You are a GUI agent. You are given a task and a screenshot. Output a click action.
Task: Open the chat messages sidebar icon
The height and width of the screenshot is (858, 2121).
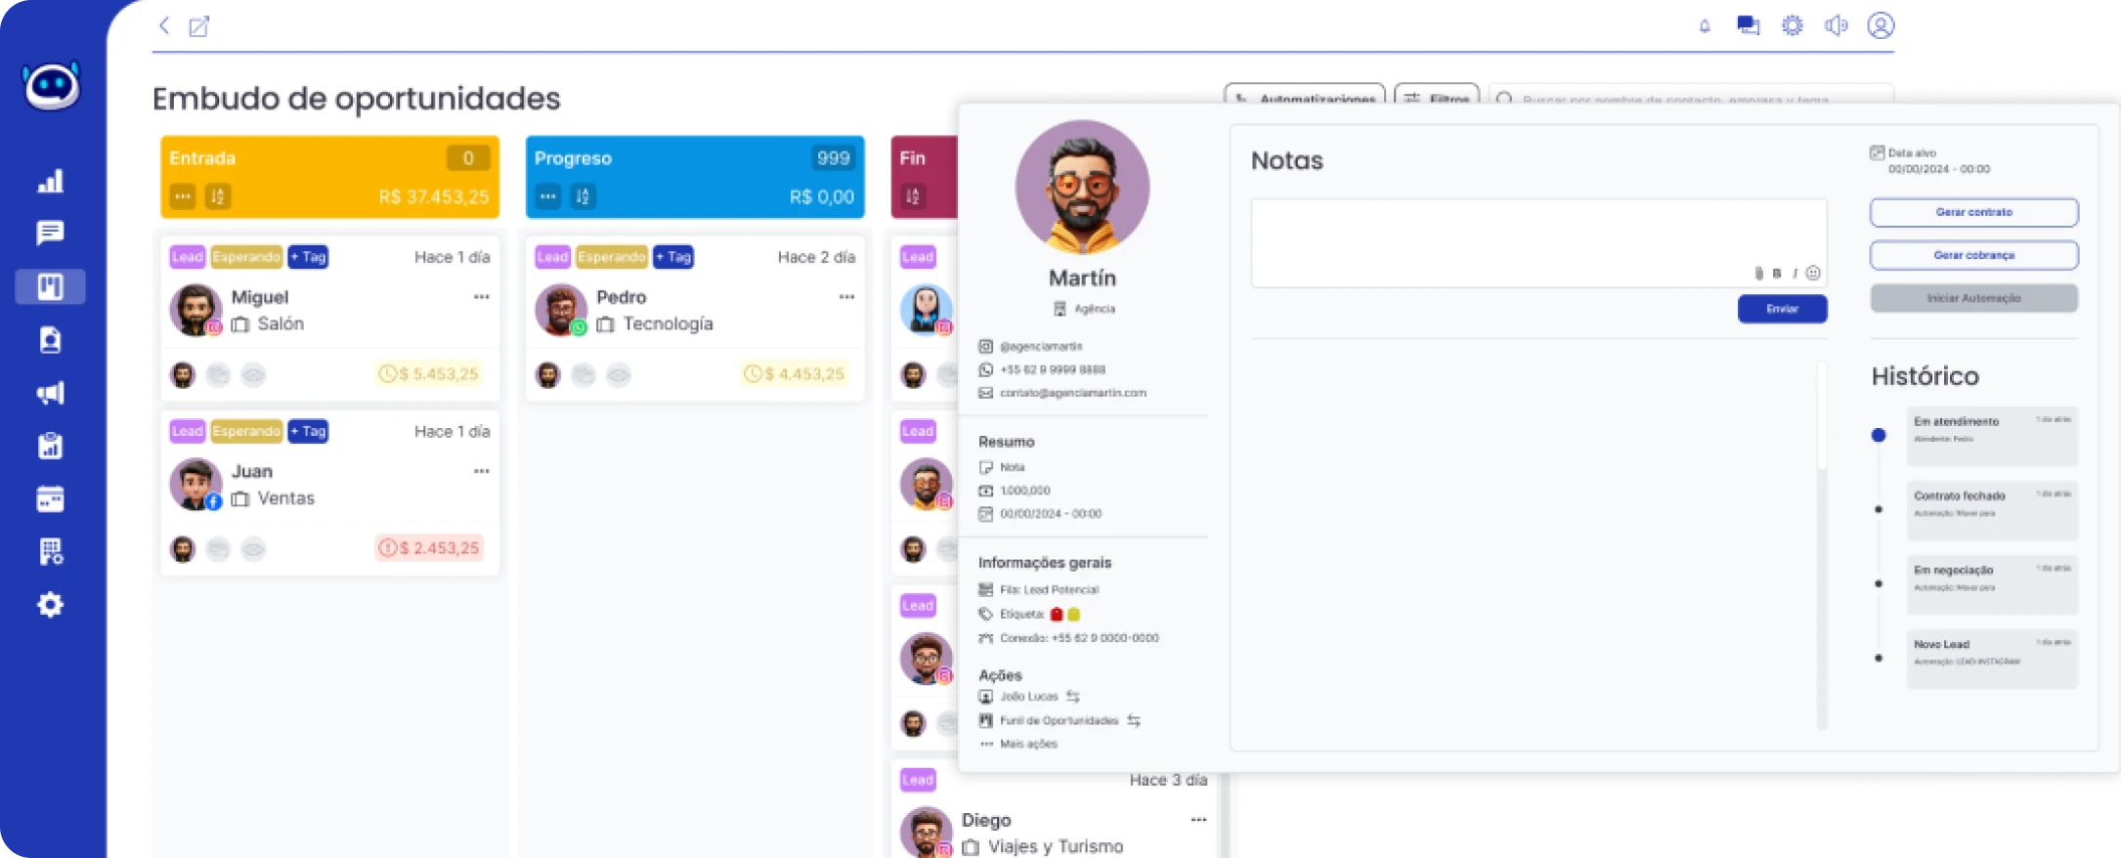coord(50,233)
